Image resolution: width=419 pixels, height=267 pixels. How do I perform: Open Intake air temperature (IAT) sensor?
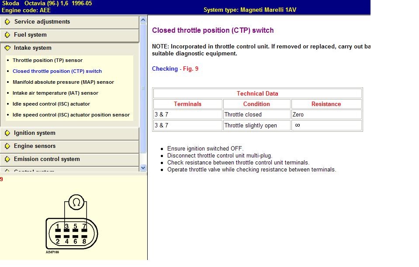click(55, 93)
